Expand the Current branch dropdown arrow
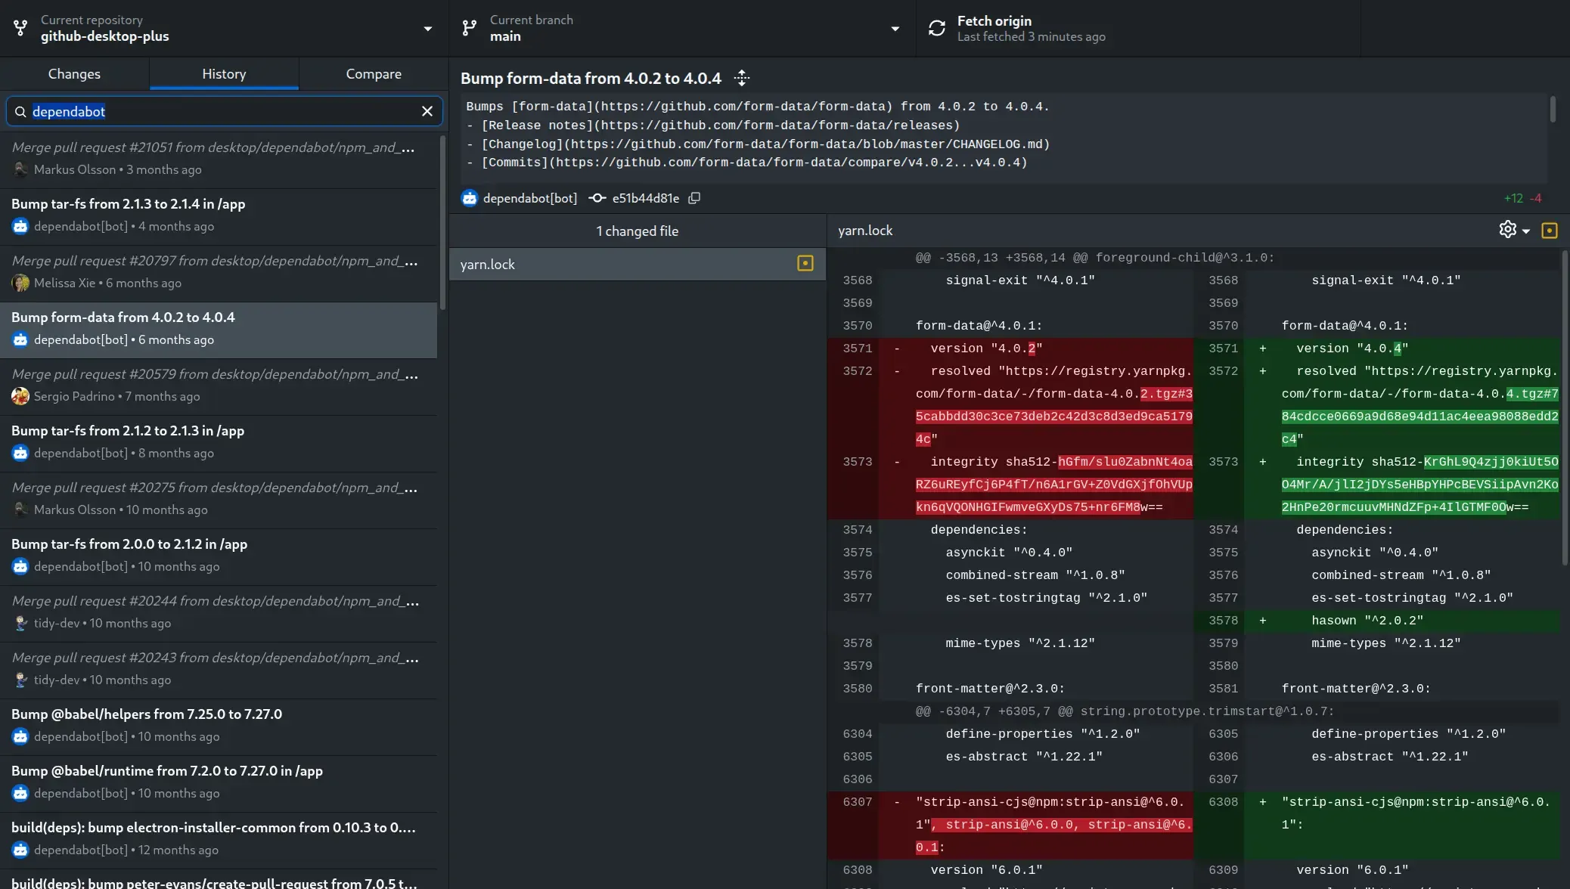 895,29
